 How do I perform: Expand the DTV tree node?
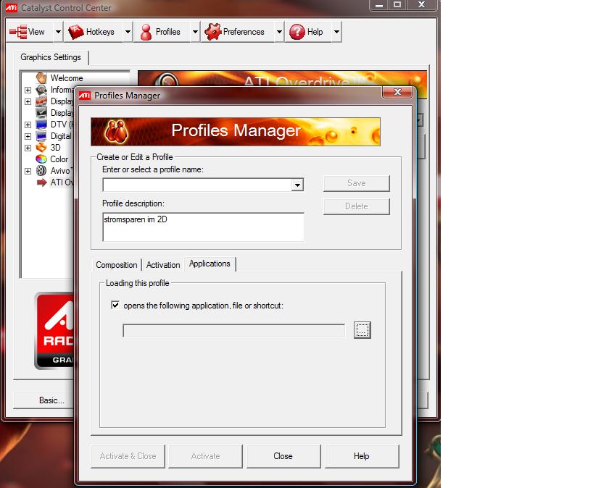click(x=28, y=125)
